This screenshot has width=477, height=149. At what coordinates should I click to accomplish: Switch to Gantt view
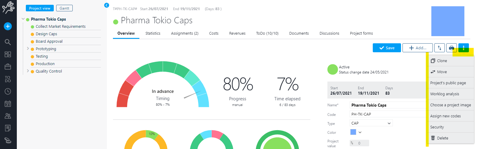coord(64,8)
